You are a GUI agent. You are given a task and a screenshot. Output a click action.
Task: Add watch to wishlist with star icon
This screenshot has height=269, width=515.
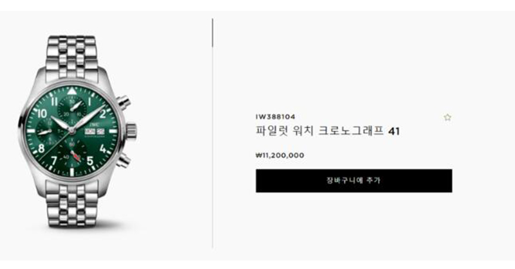point(447,117)
